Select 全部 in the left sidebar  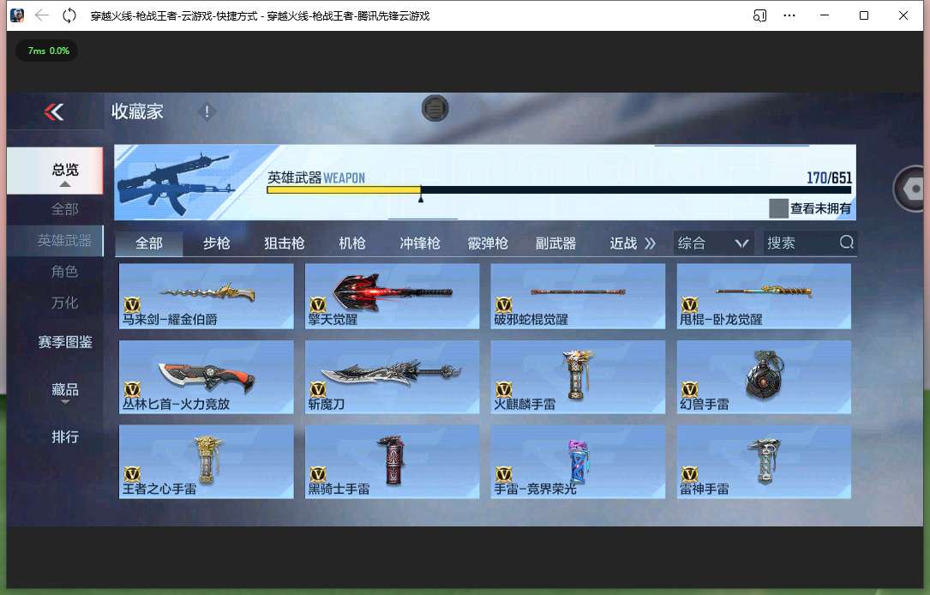pos(64,209)
